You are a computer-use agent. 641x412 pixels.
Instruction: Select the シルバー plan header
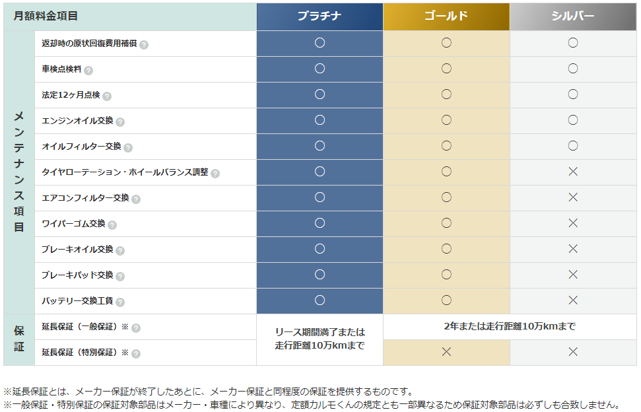(573, 17)
